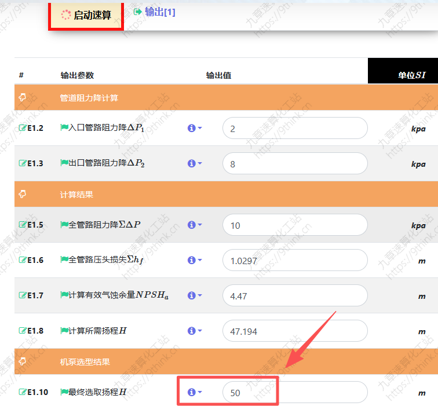Click the green flag on 全管路压头损失 row

click(x=64, y=259)
